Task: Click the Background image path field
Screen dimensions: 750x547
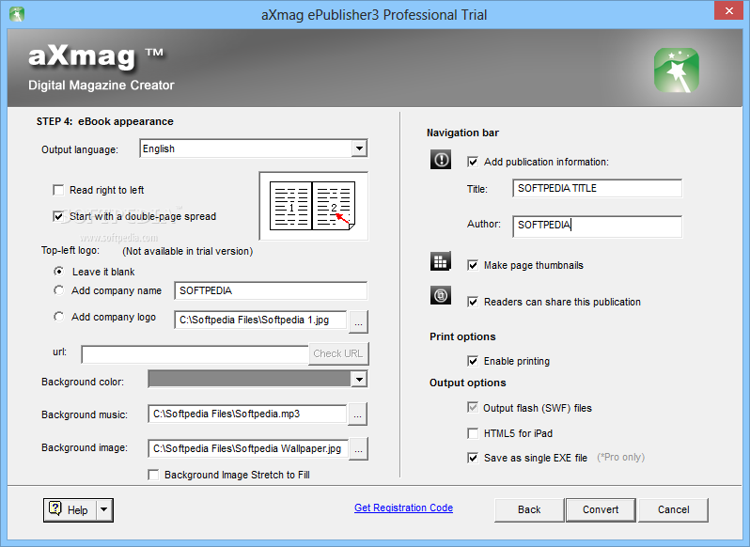Action: coord(248,448)
